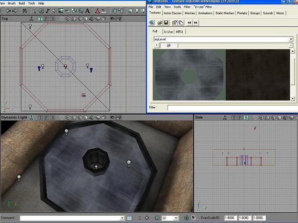
Task: Open the myLevel package dropdown
Action: point(291,39)
